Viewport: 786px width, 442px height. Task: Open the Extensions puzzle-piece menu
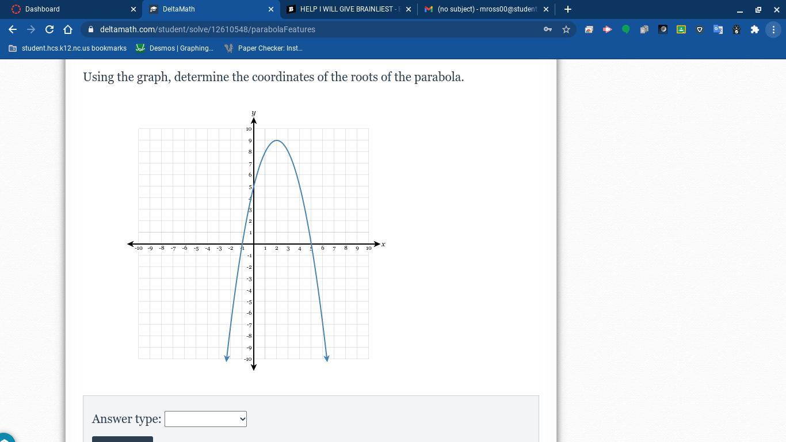click(x=755, y=29)
